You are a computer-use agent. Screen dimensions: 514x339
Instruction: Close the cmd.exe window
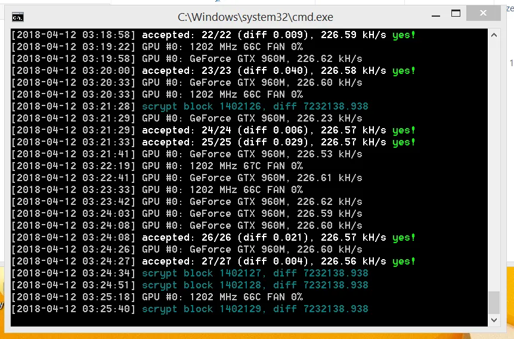click(483, 13)
